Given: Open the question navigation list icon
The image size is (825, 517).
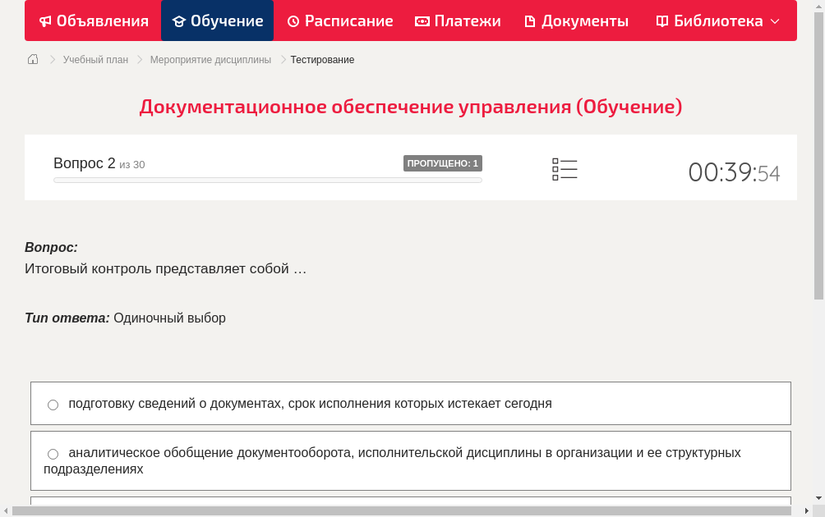Looking at the screenshot, I should 565,169.
